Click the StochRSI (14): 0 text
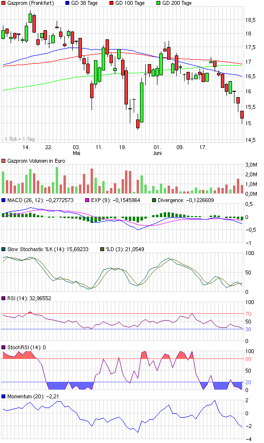This screenshot has width=264, height=443. coord(27,347)
